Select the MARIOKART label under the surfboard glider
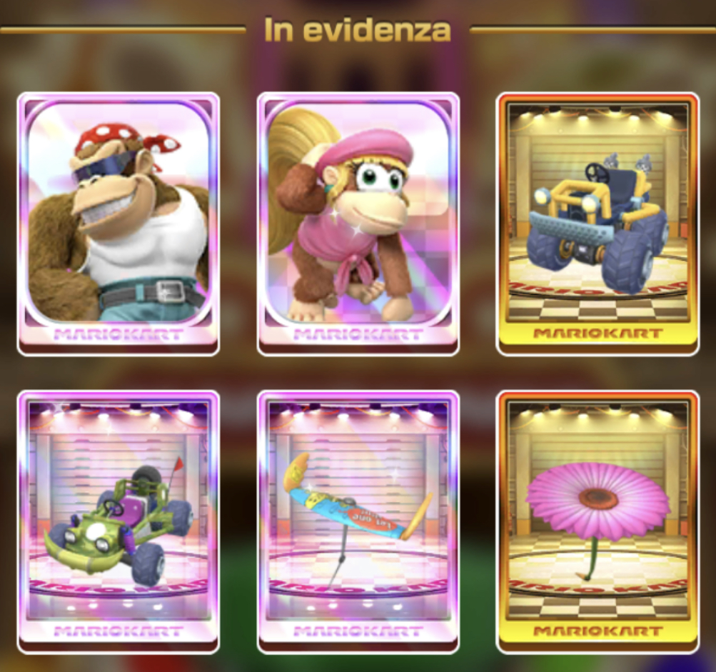Screen dimensions: 716x672 tap(358, 632)
